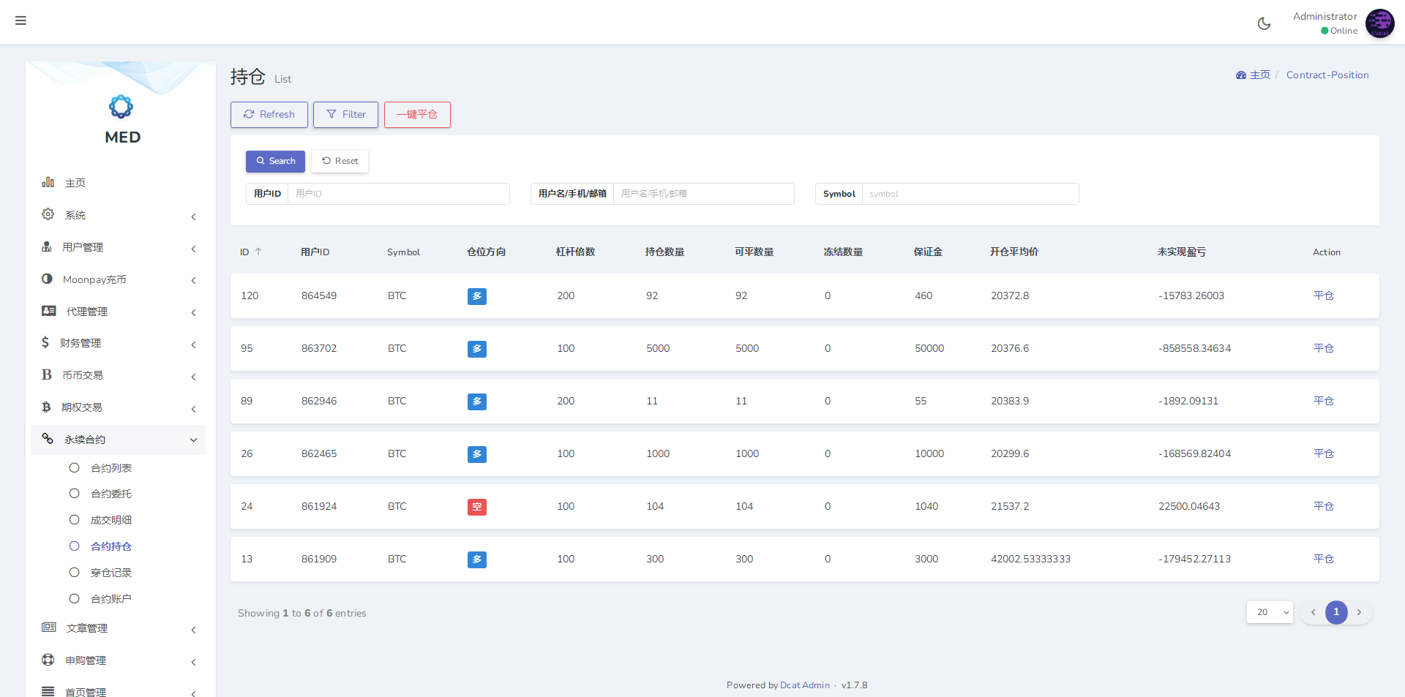Open the page size dropdown showing 20
1405x697 pixels.
pos(1270,612)
